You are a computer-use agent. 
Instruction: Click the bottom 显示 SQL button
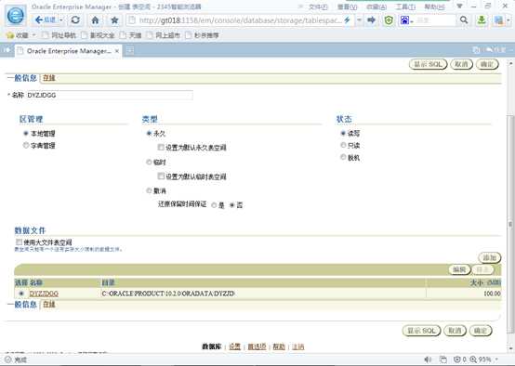click(421, 331)
